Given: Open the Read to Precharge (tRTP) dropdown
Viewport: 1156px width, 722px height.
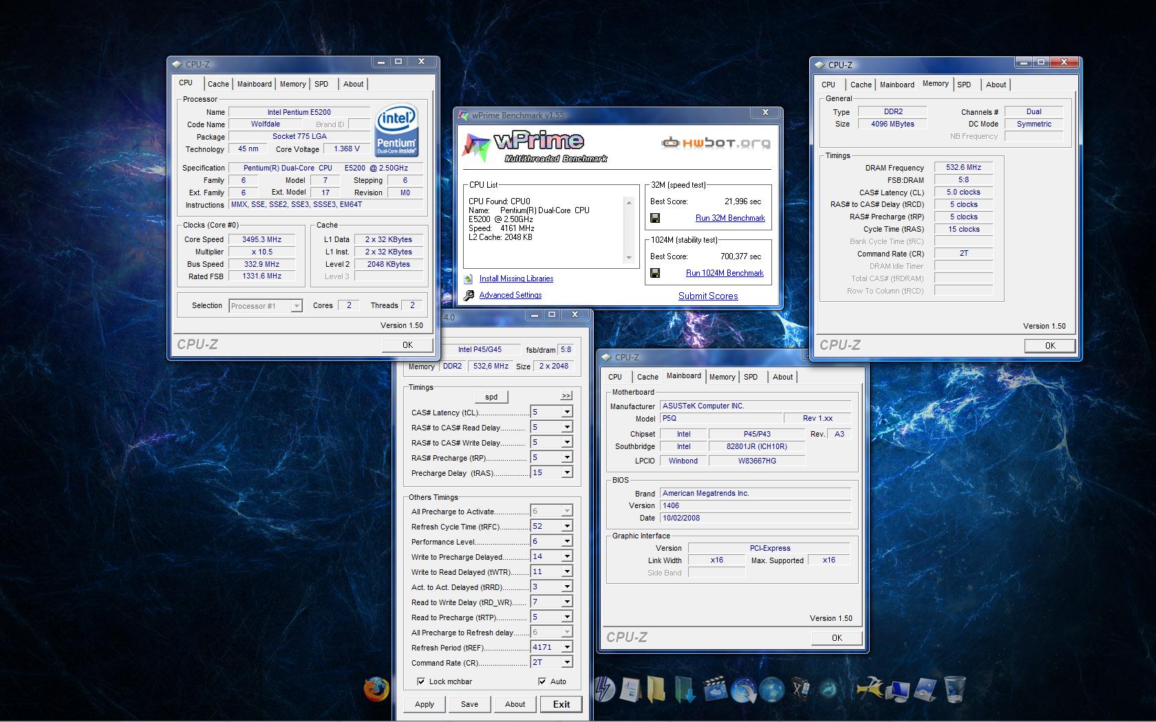Looking at the screenshot, I should tap(567, 617).
